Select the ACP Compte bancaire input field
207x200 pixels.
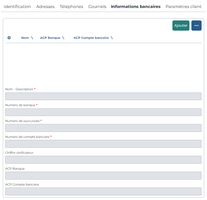(103, 191)
